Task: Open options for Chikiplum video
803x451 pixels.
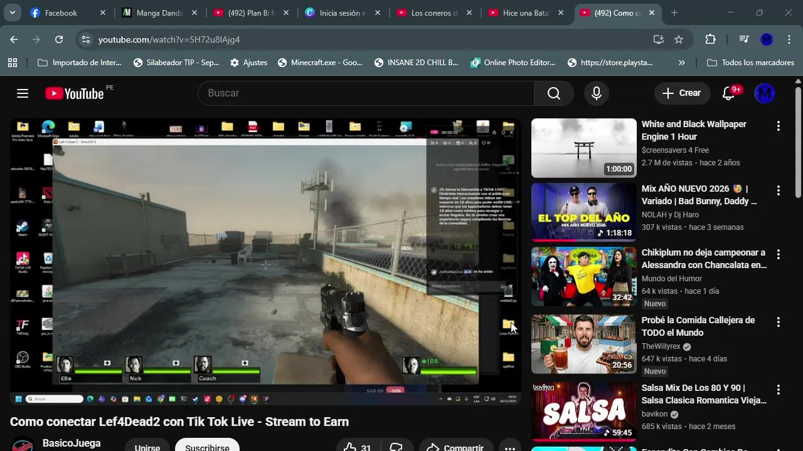Action: tap(779, 254)
